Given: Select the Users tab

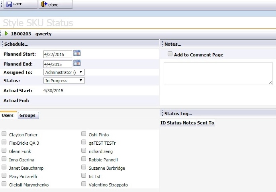Looking at the screenshot, I should point(8,115).
